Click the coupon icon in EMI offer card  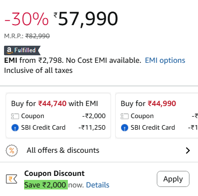point(15,116)
